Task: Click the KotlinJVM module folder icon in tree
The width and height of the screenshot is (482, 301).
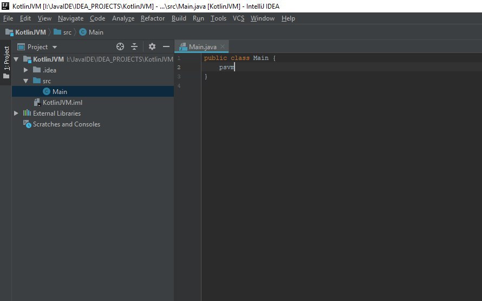Action: point(27,59)
